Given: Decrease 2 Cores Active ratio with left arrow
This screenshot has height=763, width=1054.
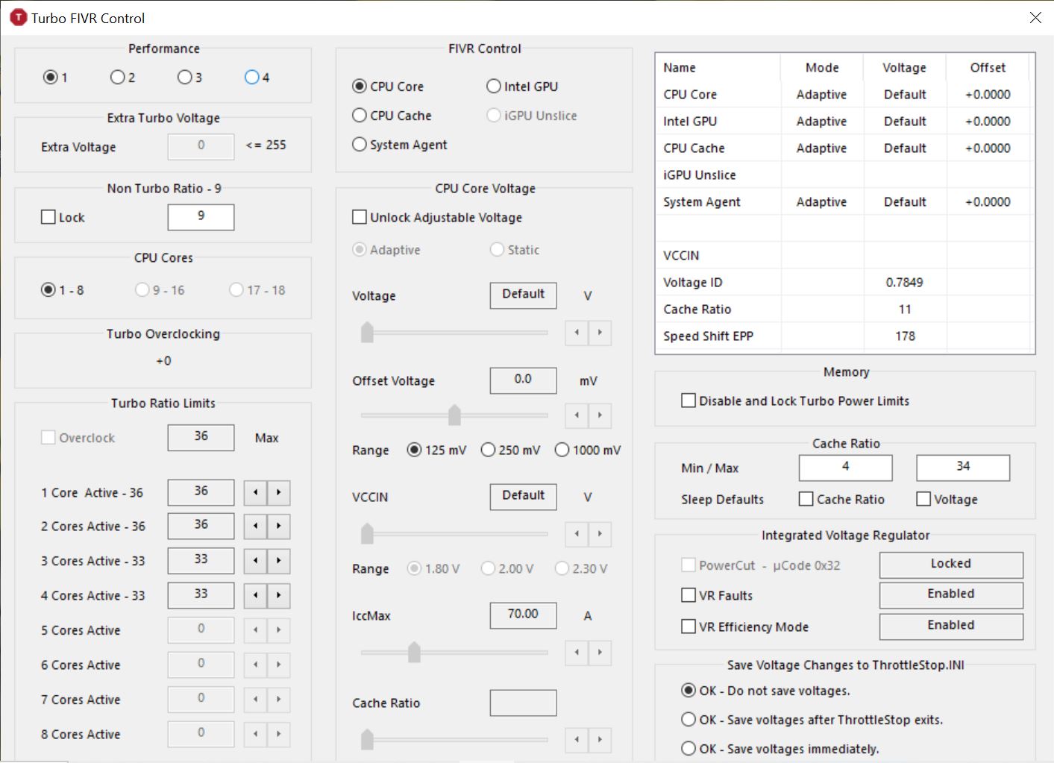Looking at the screenshot, I should 255,527.
